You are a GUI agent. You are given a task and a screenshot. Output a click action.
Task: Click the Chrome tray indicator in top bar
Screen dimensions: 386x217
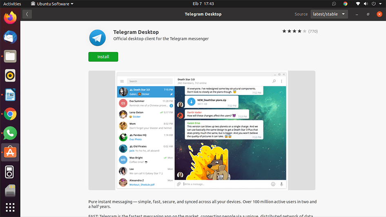(x=345, y=4)
